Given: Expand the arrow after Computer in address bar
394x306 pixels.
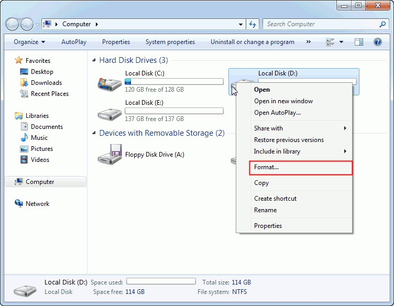Looking at the screenshot, I should [97, 24].
